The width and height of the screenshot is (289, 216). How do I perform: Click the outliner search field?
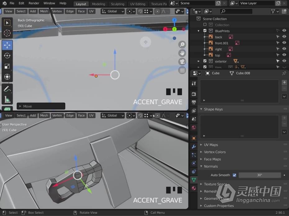[236, 11]
